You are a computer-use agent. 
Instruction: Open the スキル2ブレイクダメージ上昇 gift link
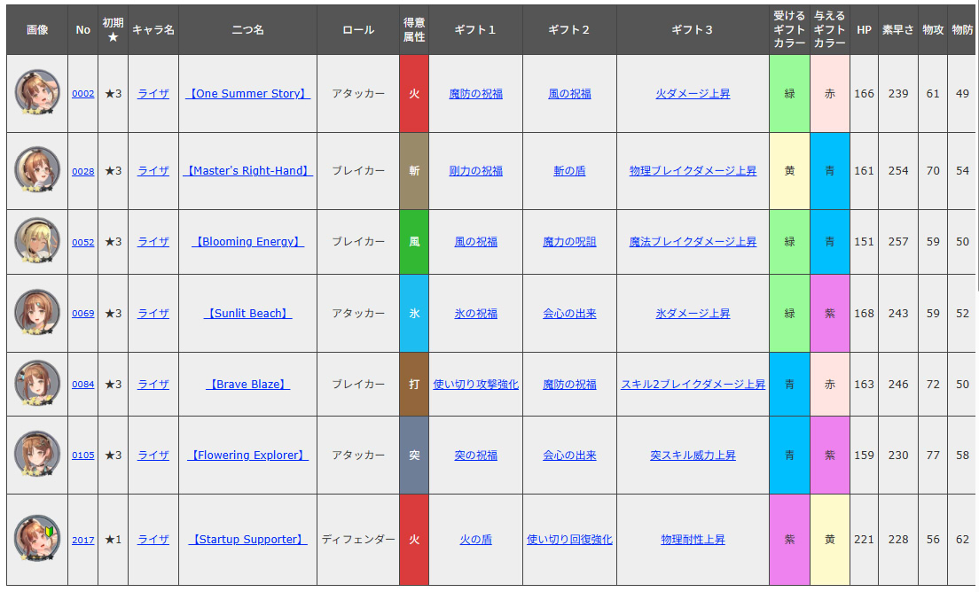(693, 385)
